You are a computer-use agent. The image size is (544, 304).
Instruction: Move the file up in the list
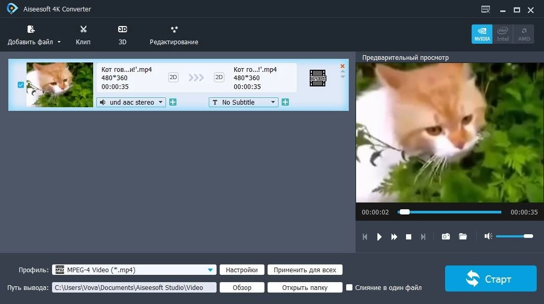[x=343, y=72]
